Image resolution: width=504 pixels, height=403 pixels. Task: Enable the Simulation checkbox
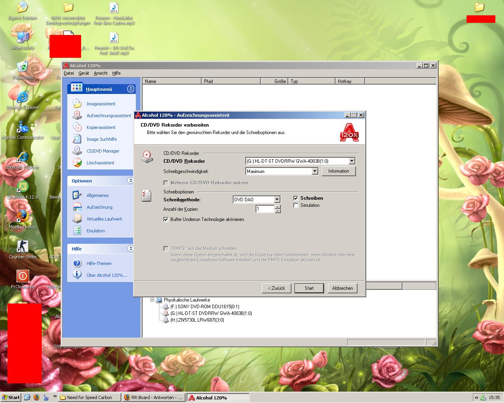(296, 205)
